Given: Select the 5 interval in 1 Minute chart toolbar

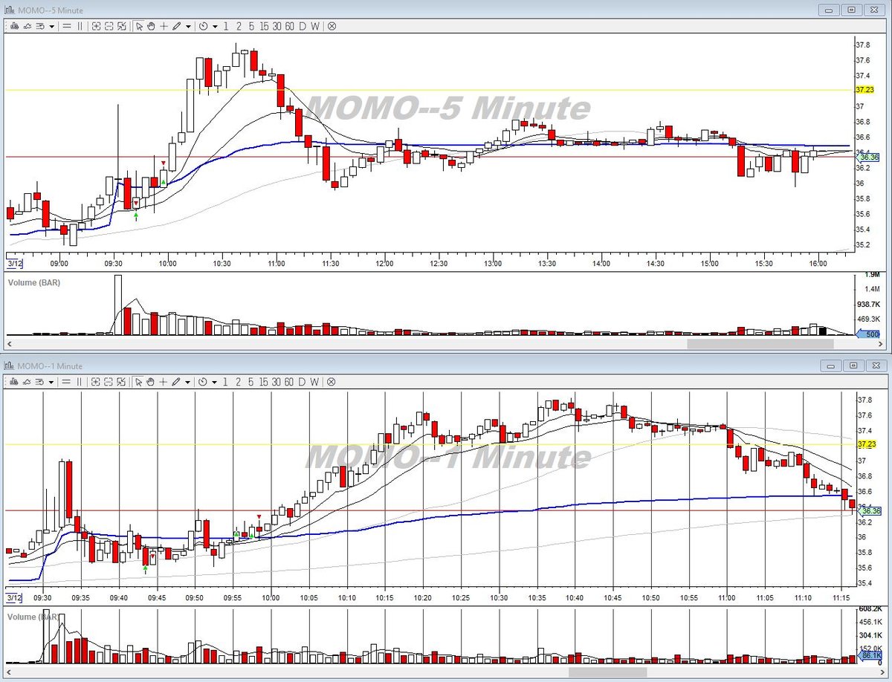Looking at the screenshot, I should (251, 381).
